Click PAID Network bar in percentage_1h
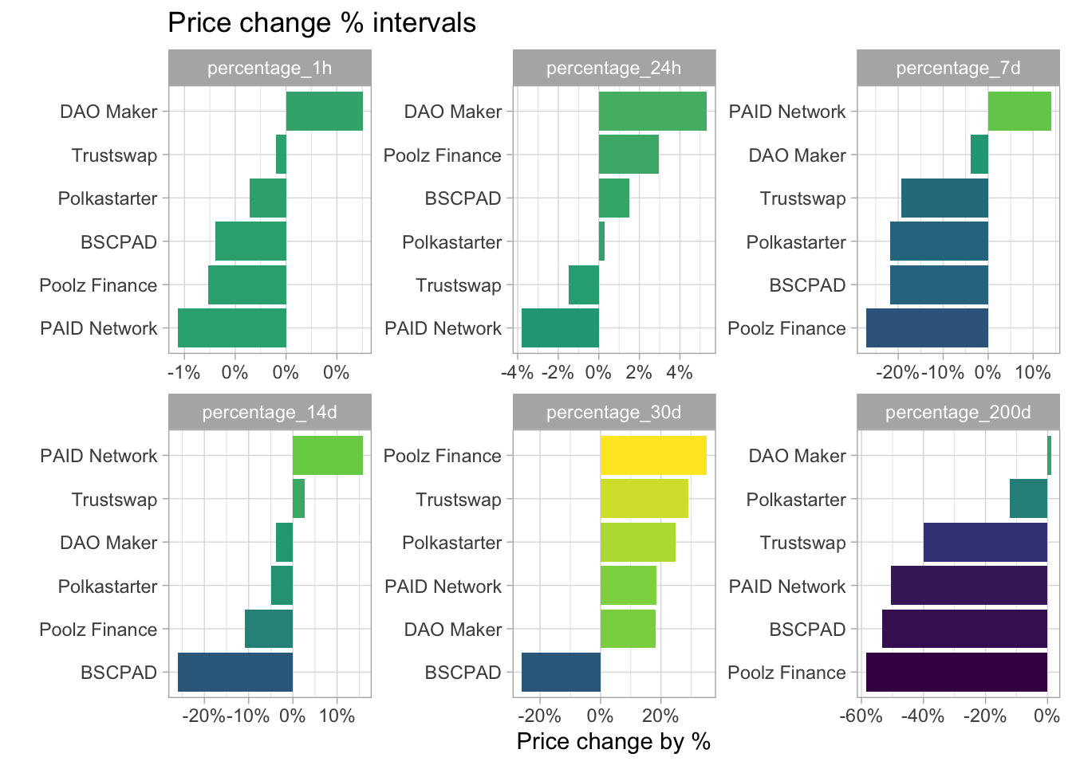 (232, 328)
